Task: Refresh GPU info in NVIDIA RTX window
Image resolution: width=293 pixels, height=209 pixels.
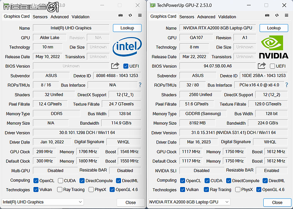Action: 277,15
